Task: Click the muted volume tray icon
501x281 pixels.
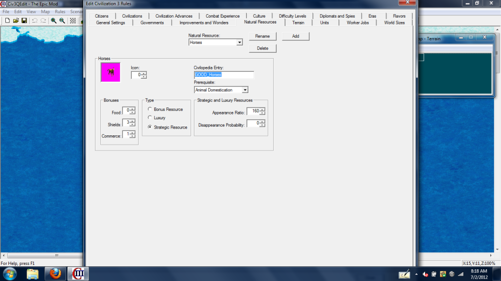Action: 425,274
